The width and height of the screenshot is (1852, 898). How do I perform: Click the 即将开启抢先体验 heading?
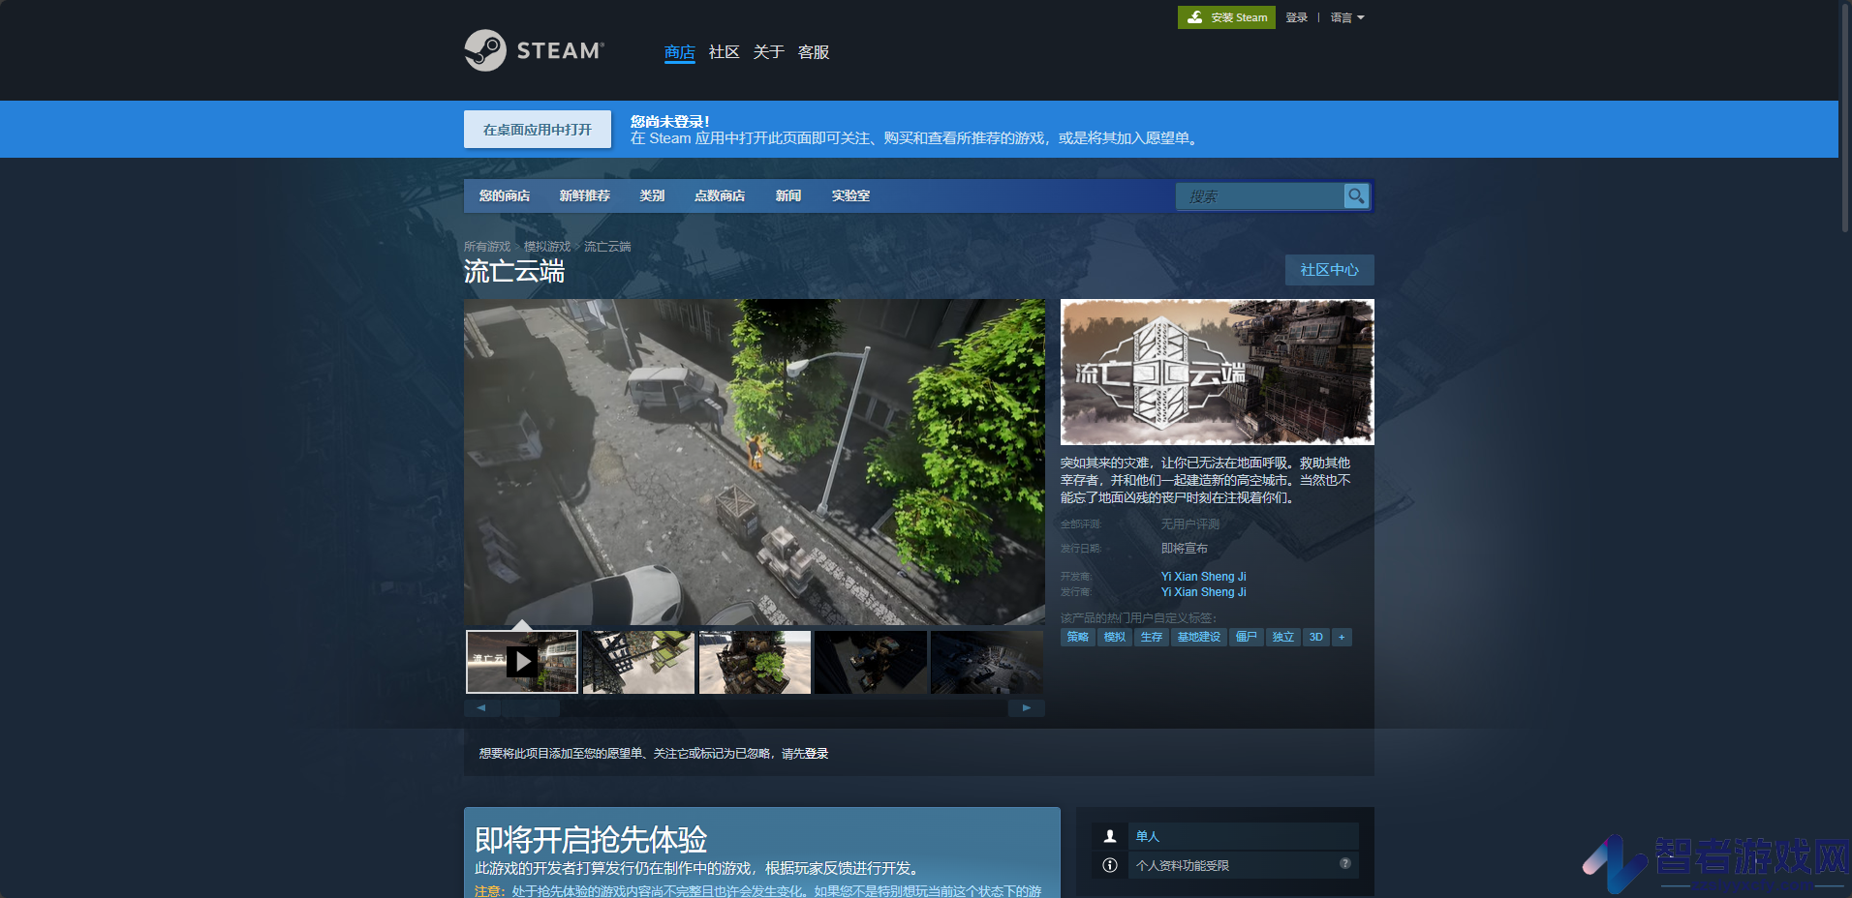tap(591, 839)
